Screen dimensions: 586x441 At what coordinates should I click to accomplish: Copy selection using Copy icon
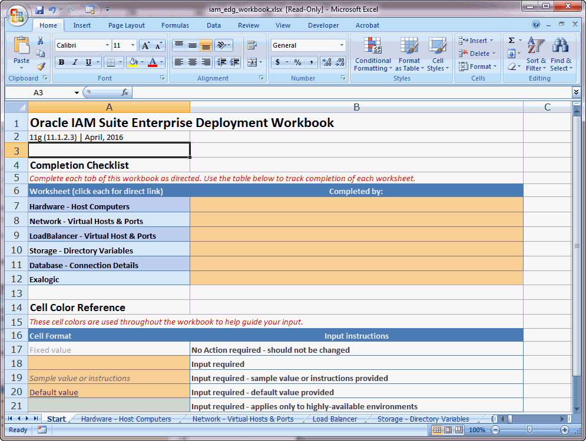pyautogui.click(x=41, y=54)
